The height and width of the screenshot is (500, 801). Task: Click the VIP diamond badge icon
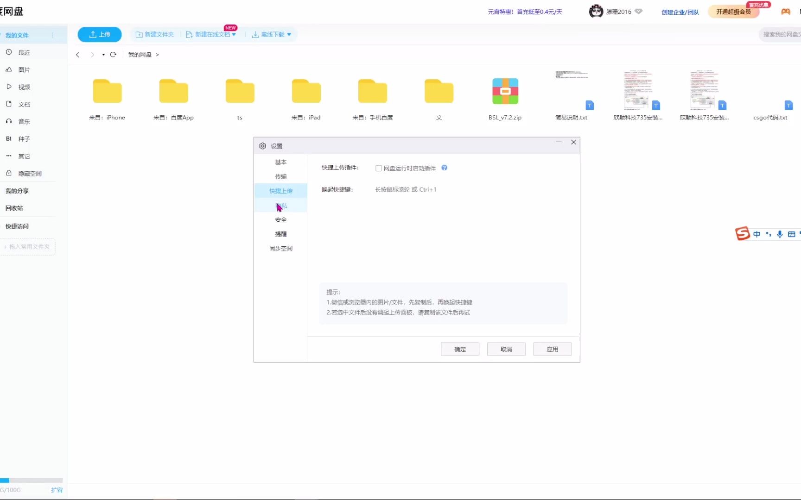click(638, 12)
